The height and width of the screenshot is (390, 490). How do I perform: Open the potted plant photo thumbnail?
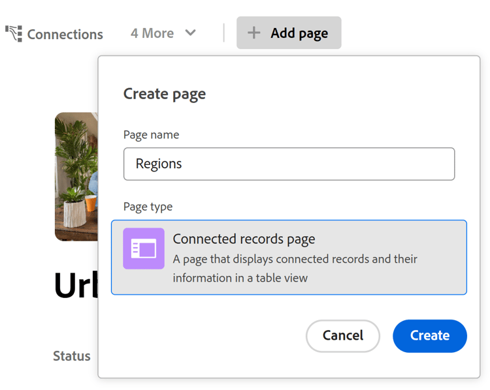click(76, 176)
